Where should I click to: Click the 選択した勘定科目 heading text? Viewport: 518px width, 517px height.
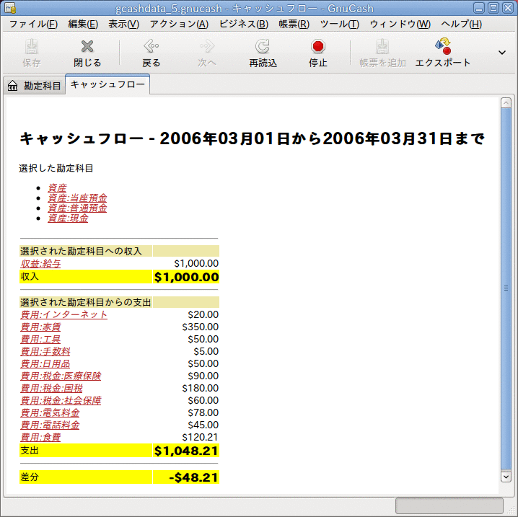pos(56,169)
